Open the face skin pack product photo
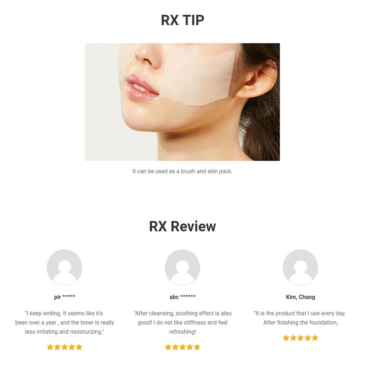This screenshot has width=367, height=367. (182, 102)
